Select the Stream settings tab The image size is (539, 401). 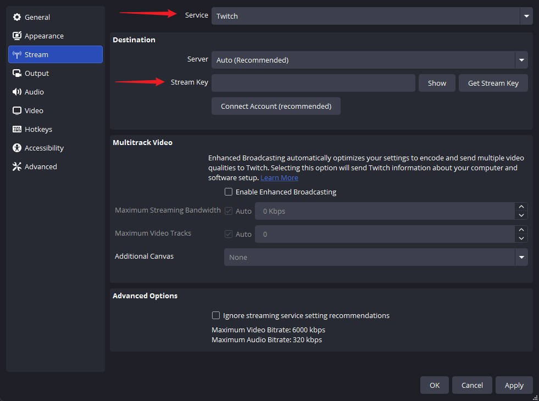(x=55, y=54)
